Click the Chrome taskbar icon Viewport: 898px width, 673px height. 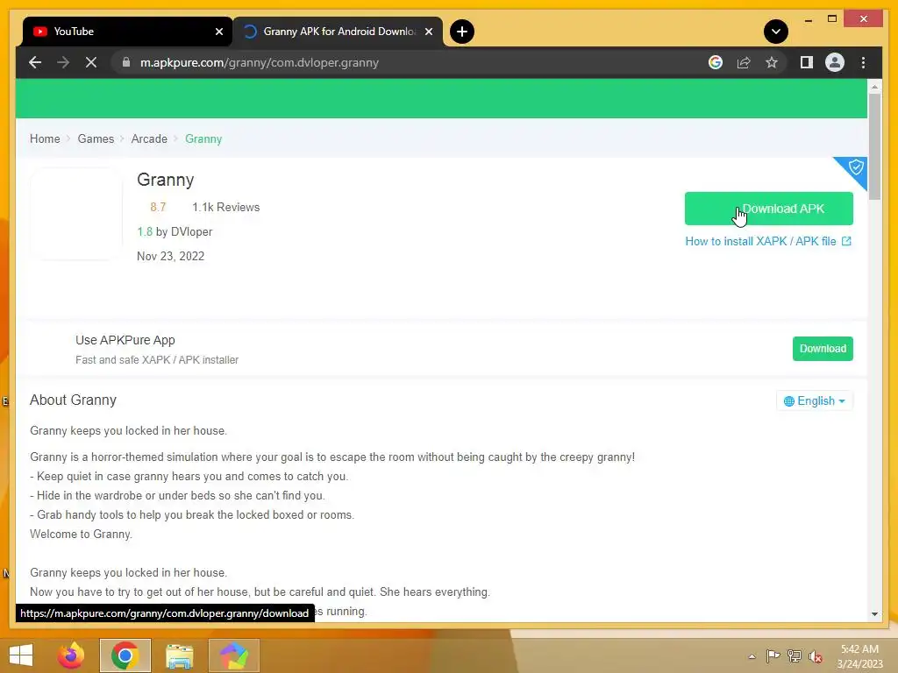(125, 655)
